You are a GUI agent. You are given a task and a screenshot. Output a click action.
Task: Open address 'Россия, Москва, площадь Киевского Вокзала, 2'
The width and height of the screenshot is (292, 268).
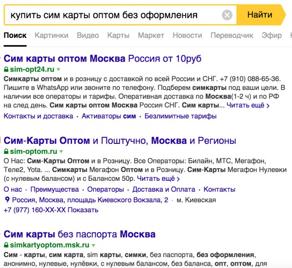(90, 200)
